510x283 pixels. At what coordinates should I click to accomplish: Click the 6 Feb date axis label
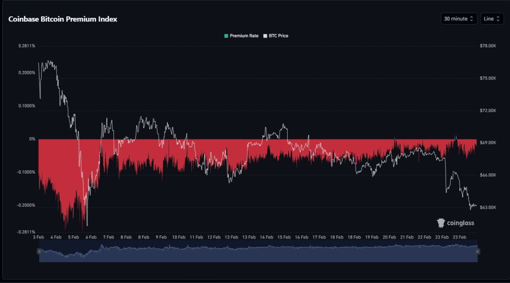(x=91, y=237)
